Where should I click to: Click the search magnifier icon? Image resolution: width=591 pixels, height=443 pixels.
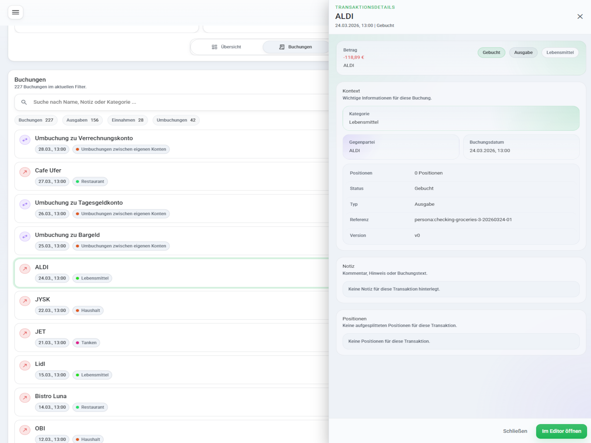tap(24, 102)
